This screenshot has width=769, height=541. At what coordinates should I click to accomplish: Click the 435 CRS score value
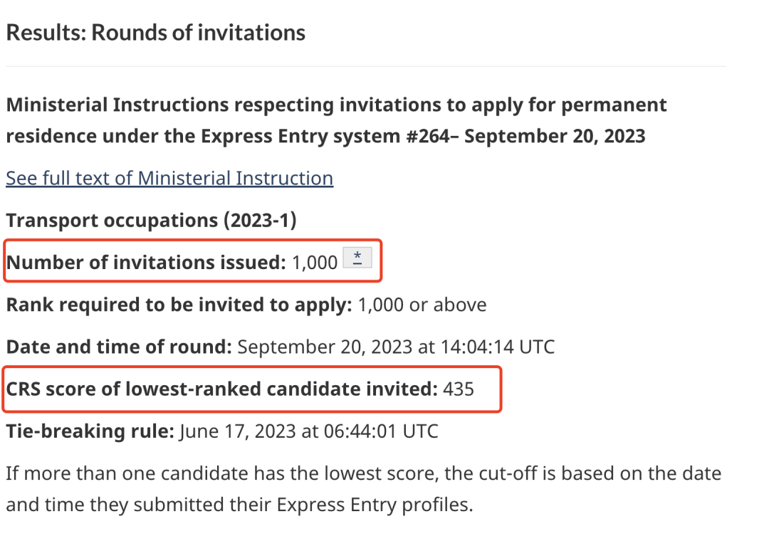click(x=459, y=389)
